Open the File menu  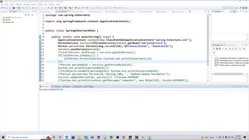click(x=2, y=4)
